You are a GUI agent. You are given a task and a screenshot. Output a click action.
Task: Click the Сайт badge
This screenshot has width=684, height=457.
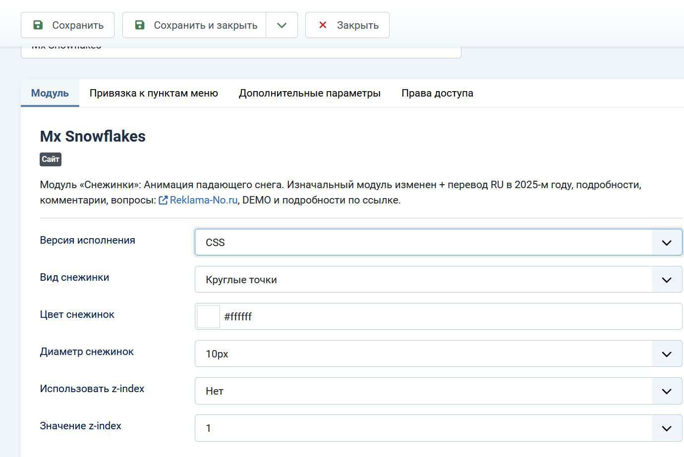point(51,159)
